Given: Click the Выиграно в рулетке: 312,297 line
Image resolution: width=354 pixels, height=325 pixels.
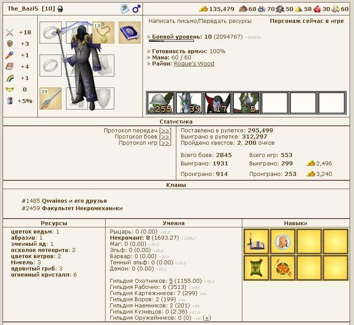Looking at the screenshot, I should [224, 137].
